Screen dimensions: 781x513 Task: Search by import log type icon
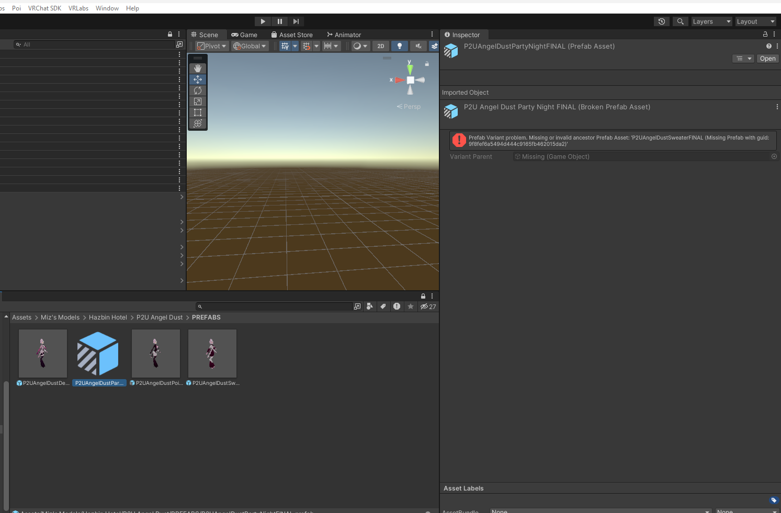click(x=397, y=306)
